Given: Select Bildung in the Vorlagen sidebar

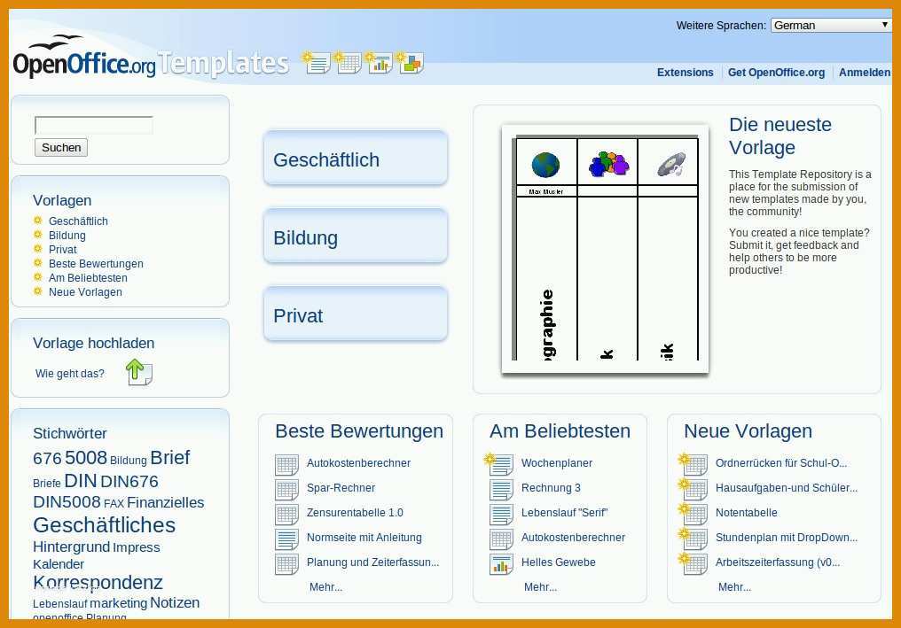Looking at the screenshot, I should pyautogui.click(x=67, y=236).
